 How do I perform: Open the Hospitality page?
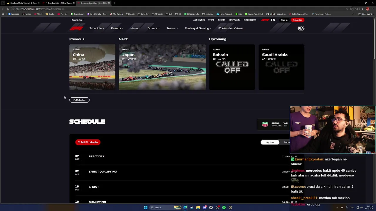(x=234, y=20)
